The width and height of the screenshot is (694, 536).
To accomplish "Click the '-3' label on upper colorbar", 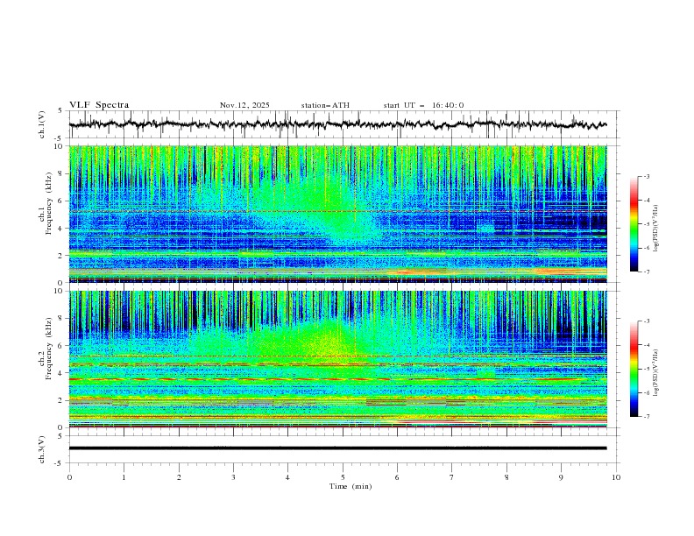I will pyautogui.click(x=647, y=176).
